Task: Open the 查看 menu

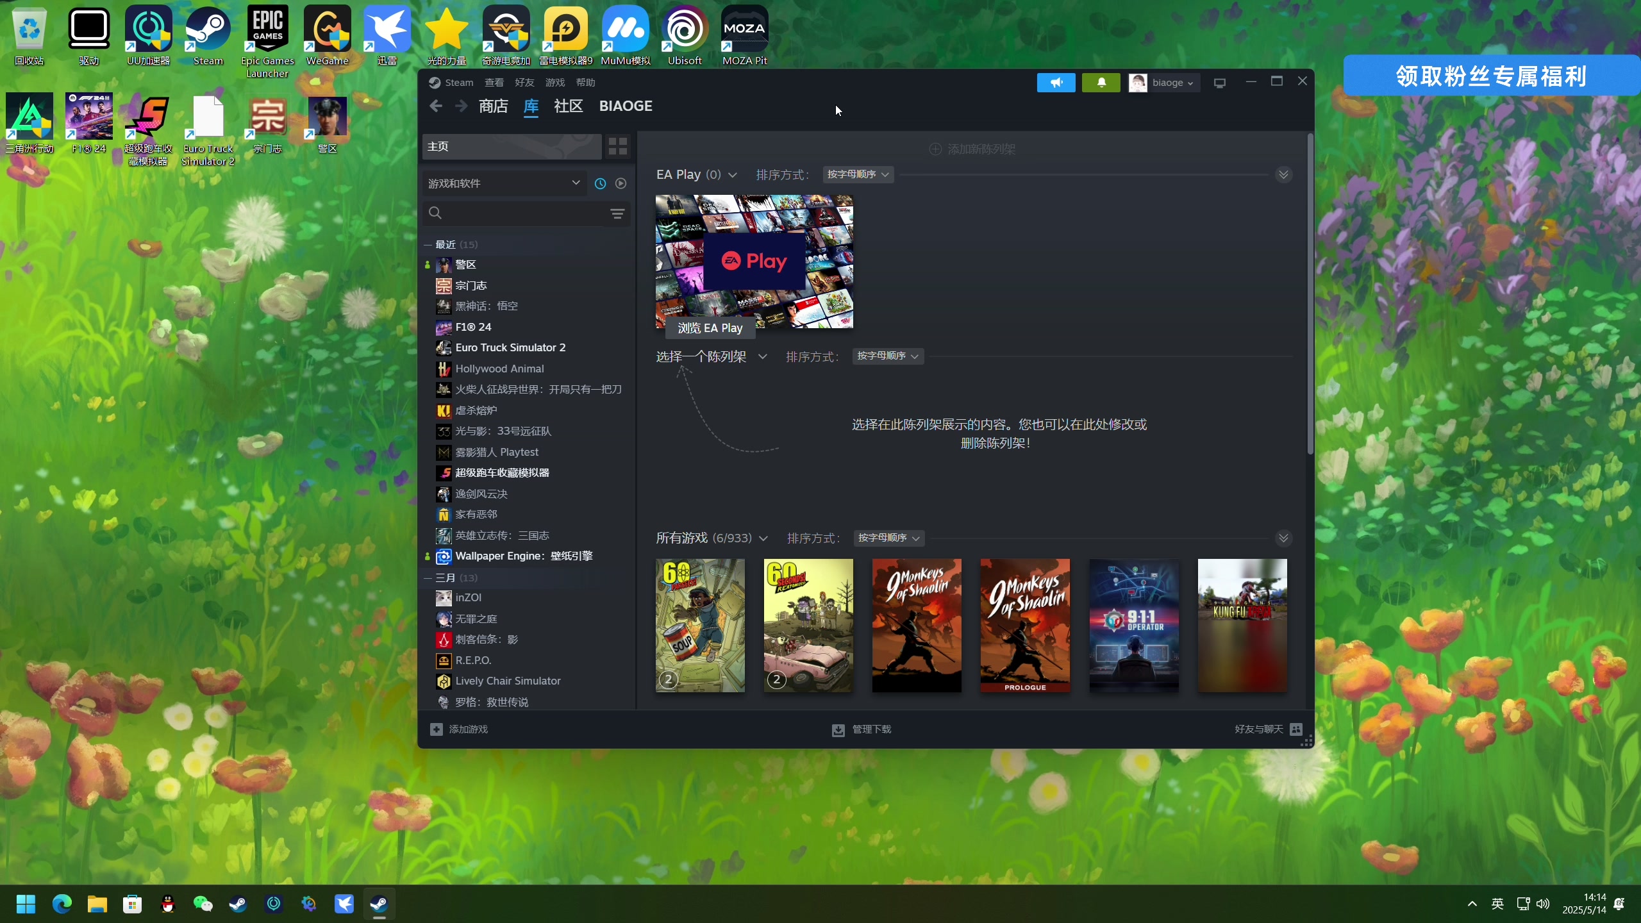Action: 494,83
